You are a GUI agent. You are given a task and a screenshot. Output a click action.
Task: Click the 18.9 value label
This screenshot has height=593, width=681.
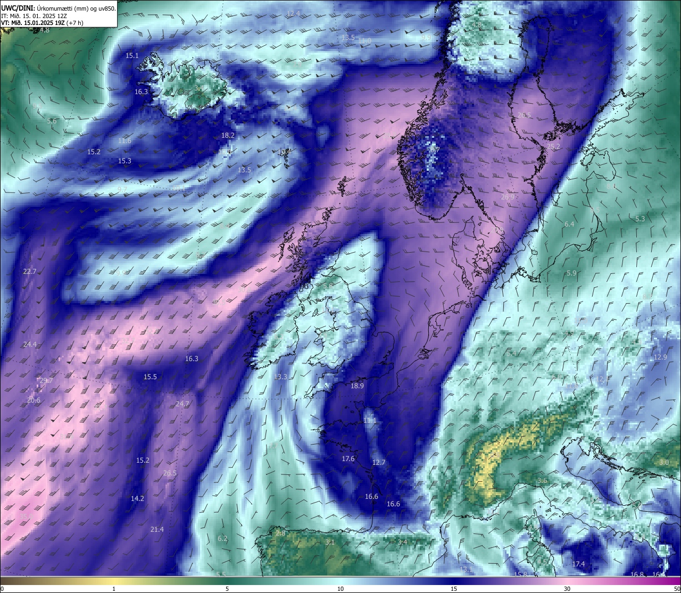pos(357,386)
